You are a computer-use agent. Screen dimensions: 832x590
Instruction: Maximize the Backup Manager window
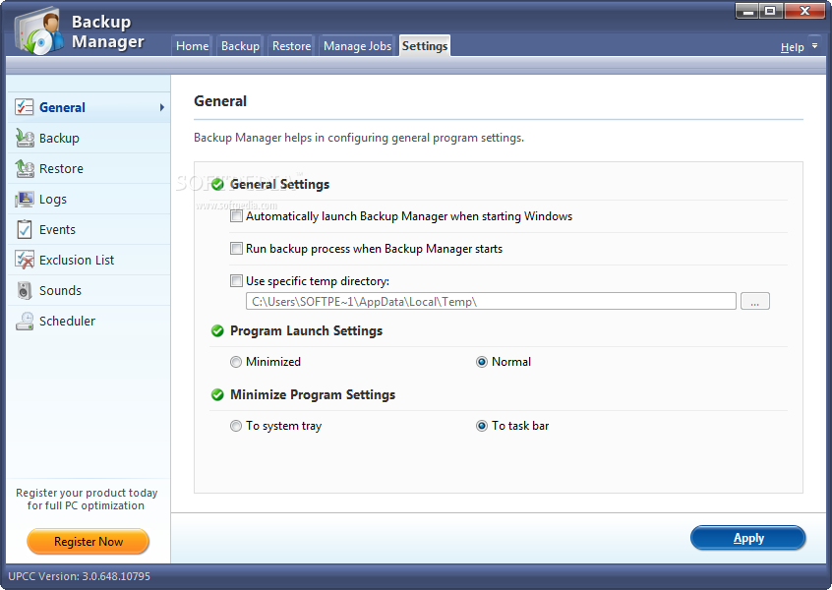click(771, 11)
